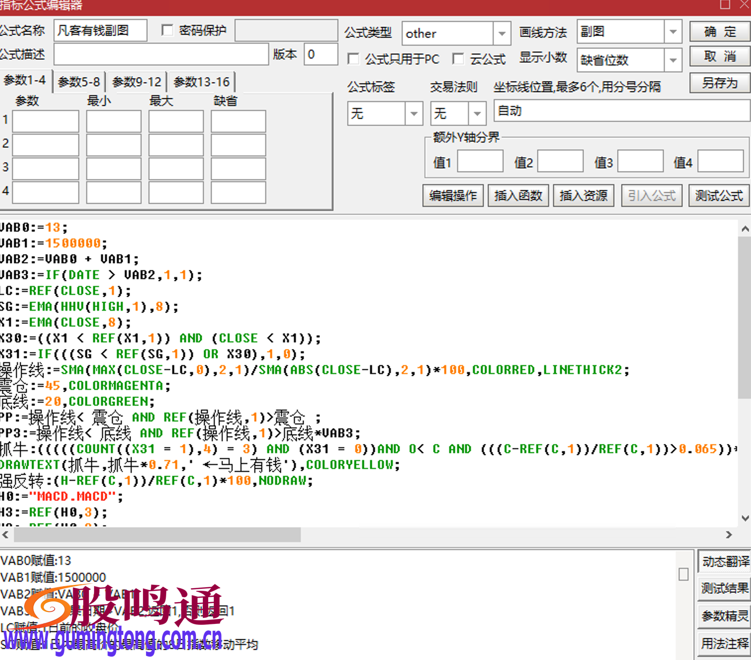
Task: Enable the 密码保护 password protection checkbox
Action: click(x=167, y=30)
